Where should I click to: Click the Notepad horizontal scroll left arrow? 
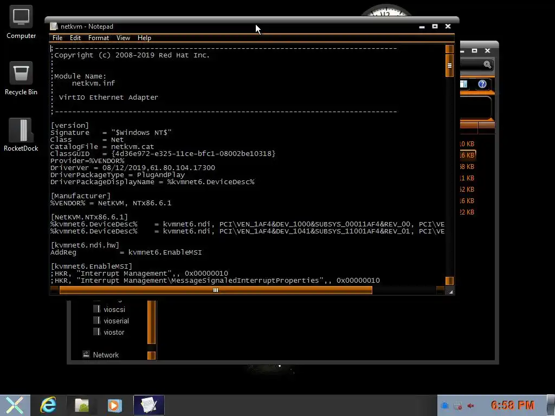[55, 290]
